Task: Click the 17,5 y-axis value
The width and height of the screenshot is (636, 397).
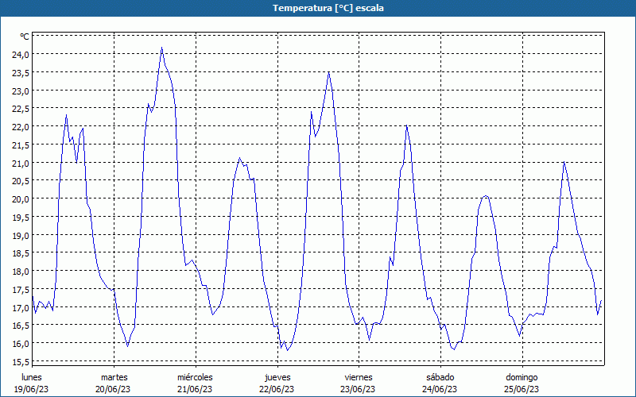Action: click(x=21, y=290)
